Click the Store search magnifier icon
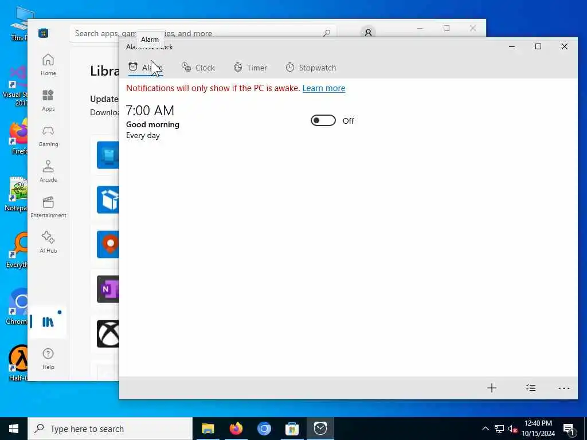The height and width of the screenshot is (440, 587). (x=327, y=33)
